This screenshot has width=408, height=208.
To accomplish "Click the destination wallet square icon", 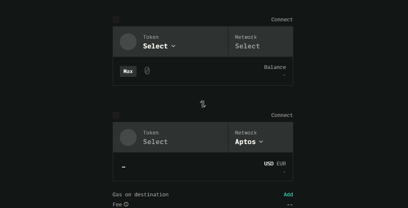I will (x=116, y=115).
